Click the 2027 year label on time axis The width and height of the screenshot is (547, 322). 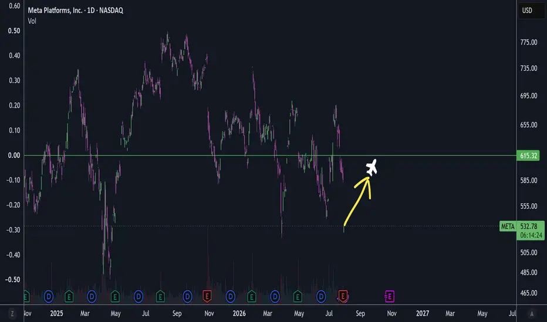tap(423, 314)
